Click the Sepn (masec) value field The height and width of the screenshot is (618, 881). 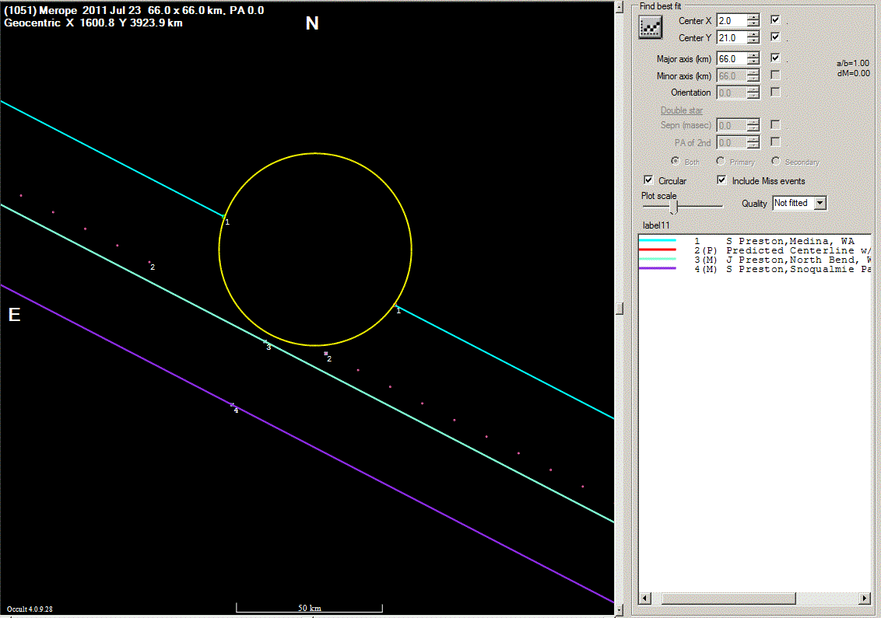tap(732, 125)
